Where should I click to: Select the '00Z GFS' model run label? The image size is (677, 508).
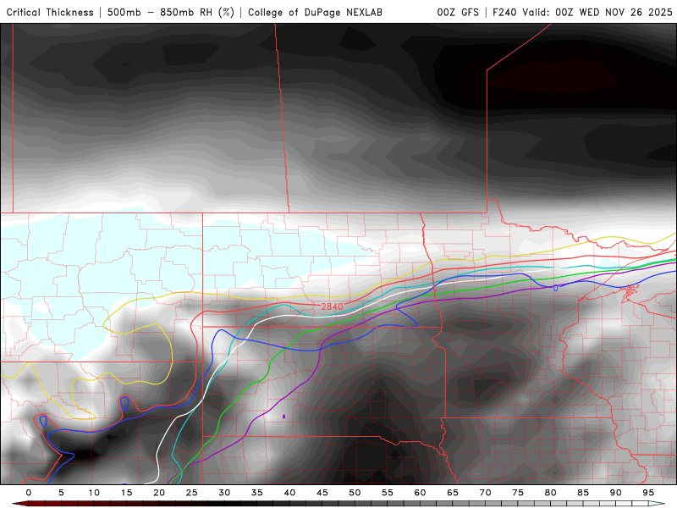(x=458, y=13)
